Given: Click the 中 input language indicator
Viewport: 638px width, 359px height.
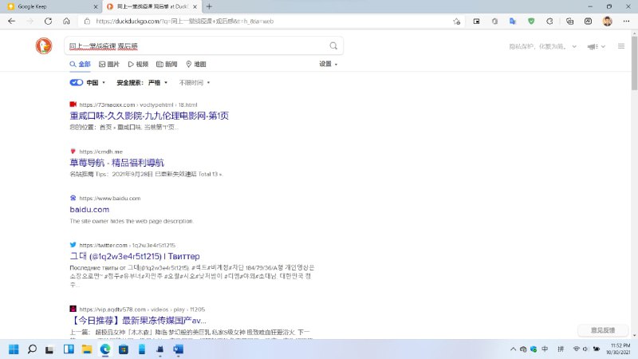Looking at the screenshot, I should point(545,349).
